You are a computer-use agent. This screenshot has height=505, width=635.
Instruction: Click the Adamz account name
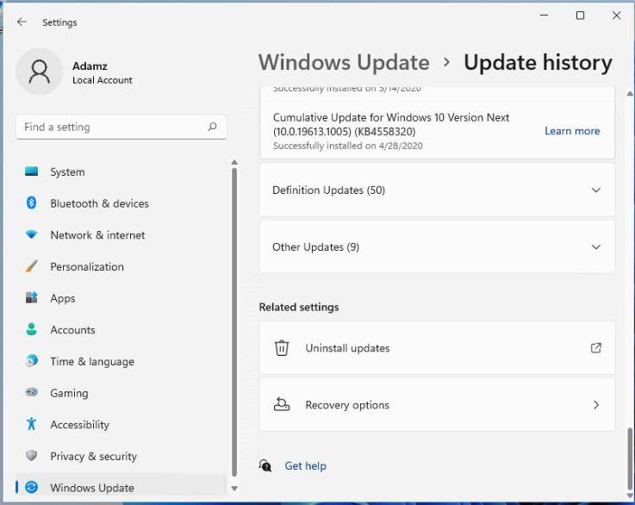pos(90,65)
